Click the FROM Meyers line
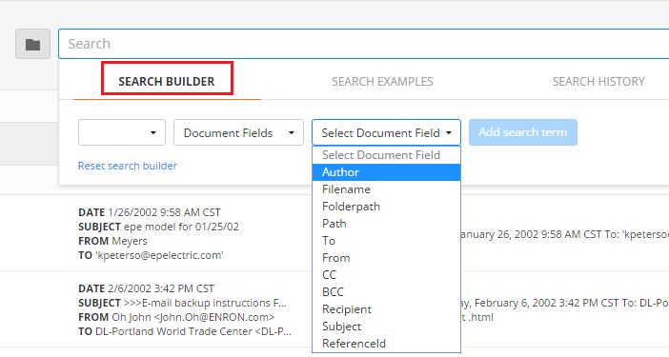 pyautogui.click(x=112, y=241)
